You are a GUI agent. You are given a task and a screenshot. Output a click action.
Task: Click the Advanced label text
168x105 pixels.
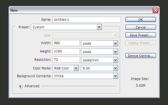[x=32, y=86]
